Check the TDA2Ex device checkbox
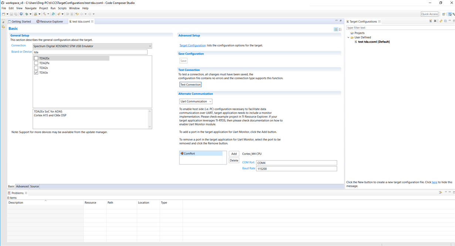 click(x=36, y=58)
